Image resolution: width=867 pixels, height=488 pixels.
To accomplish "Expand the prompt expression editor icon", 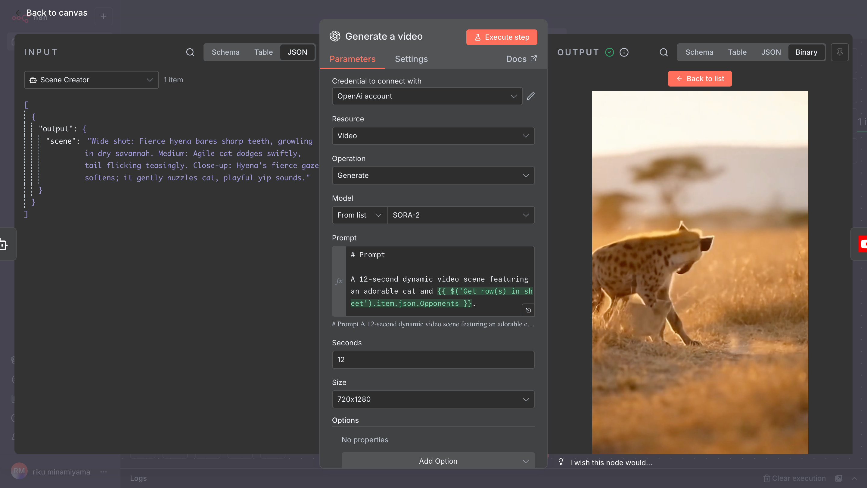I will point(528,310).
